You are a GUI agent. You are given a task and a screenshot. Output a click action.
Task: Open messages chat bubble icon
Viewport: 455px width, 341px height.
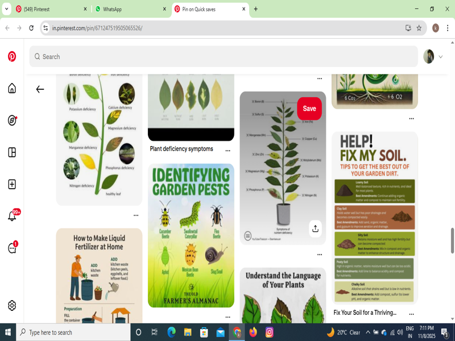pyautogui.click(x=12, y=248)
